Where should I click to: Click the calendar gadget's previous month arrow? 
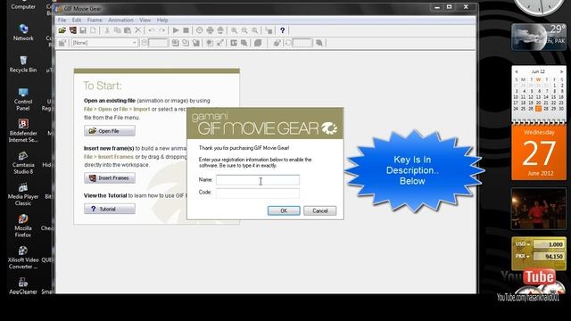point(516,71)
